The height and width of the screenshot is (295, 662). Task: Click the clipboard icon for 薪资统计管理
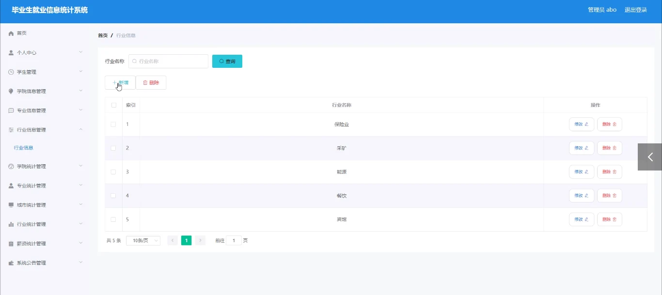point(11,244)
